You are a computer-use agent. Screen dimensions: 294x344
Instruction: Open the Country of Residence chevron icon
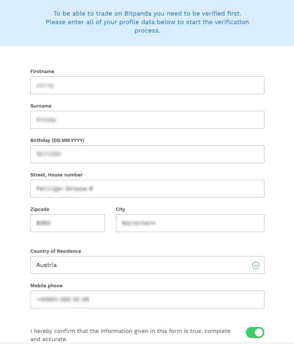pos(255,265)
